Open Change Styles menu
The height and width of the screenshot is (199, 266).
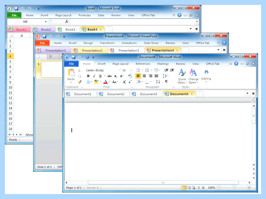193,76
